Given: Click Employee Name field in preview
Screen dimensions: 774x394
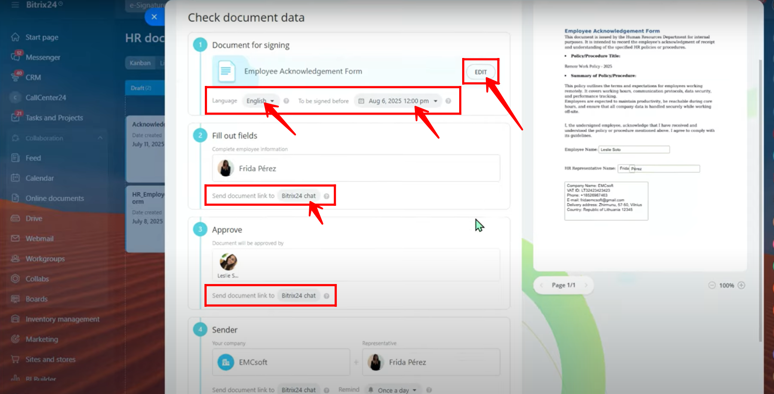Looking at the screenshot, I should click(634, 150).
